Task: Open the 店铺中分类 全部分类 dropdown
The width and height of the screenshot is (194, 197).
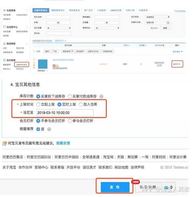Action: tap(157, 23)
